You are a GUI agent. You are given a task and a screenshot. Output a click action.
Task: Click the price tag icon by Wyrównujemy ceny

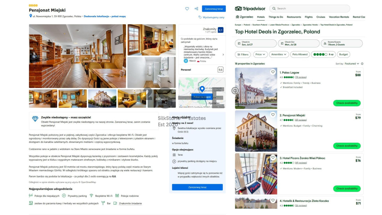200,17
